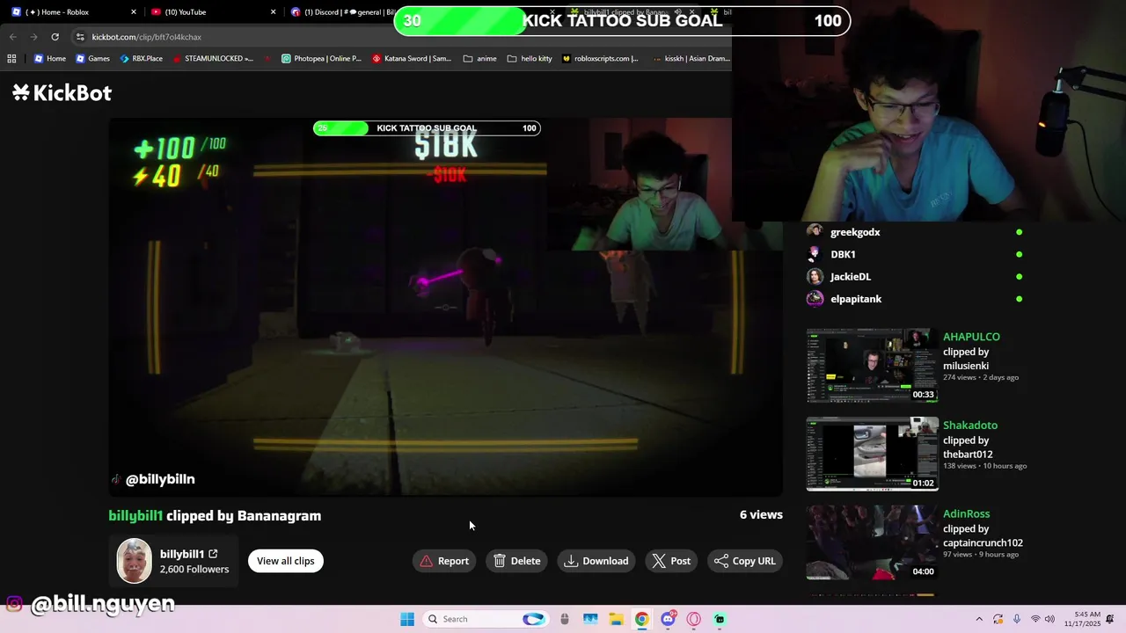Open the Chrome apps grid icon

pyautogui.click(x=11, y=59)
